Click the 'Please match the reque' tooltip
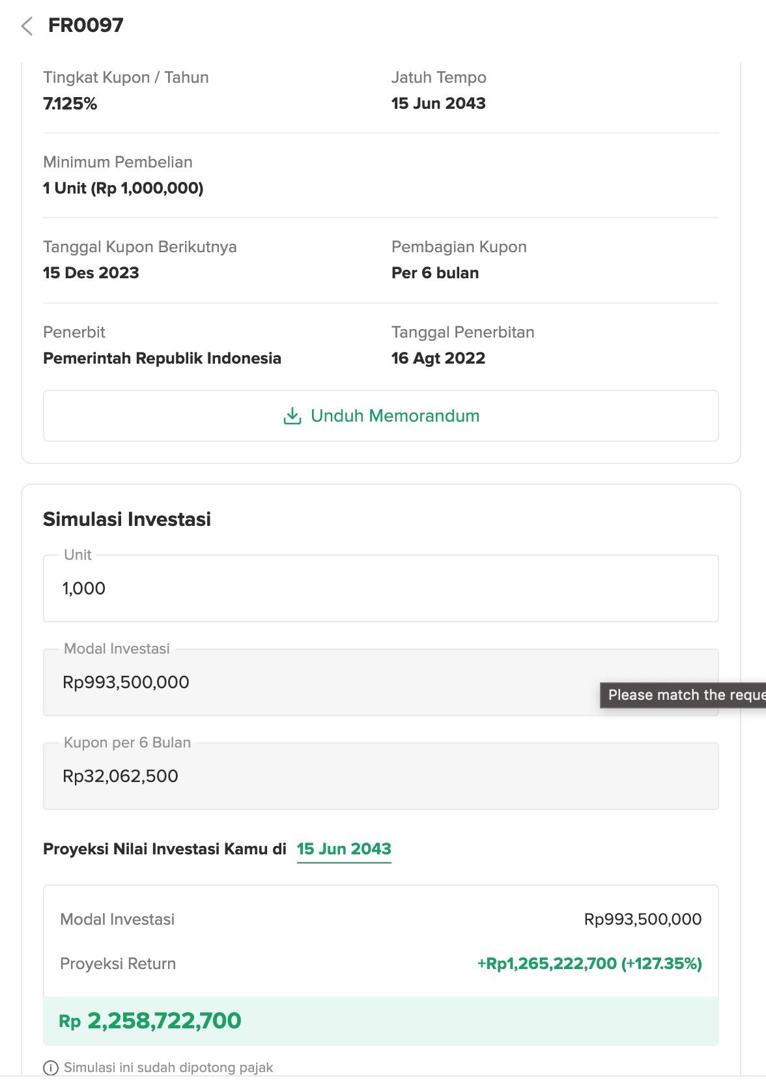Image resolution: width=766 pixels, height=1087 pixels. [683, 695]
